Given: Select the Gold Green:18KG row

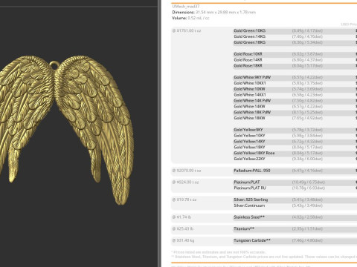Looking at the screenshot, I should coord(295,42).
